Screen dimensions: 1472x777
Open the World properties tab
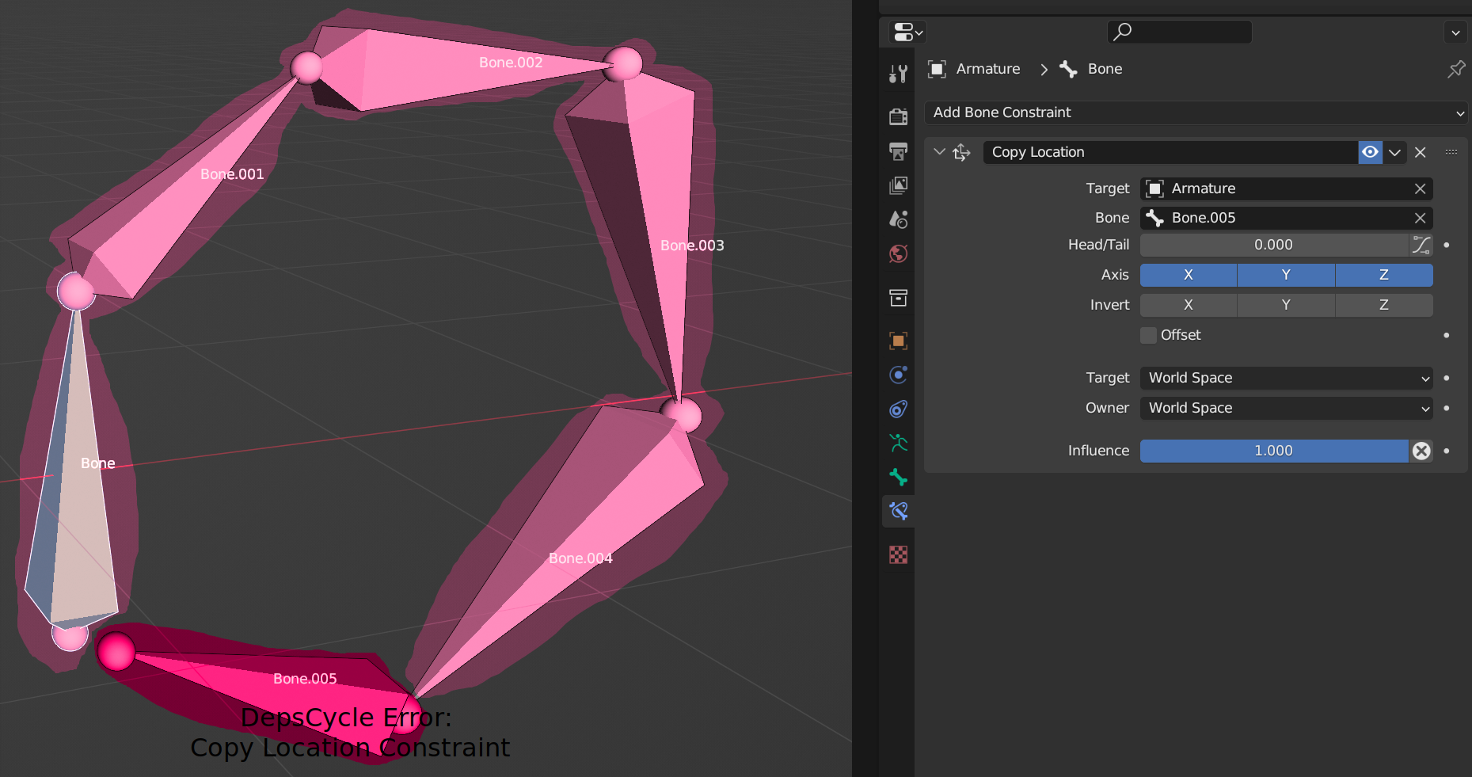click(898, 253)
